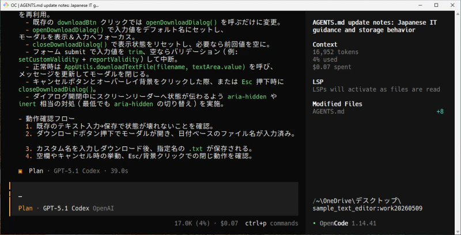Click 'LSPs will activate as files are read'
Image resolution: width=461 pixels, height=235 pixels.
point(376,89)
